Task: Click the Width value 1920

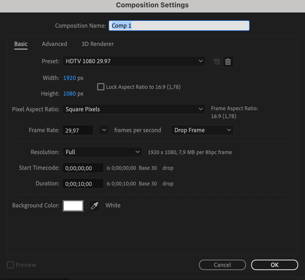Action: [69, 78]
